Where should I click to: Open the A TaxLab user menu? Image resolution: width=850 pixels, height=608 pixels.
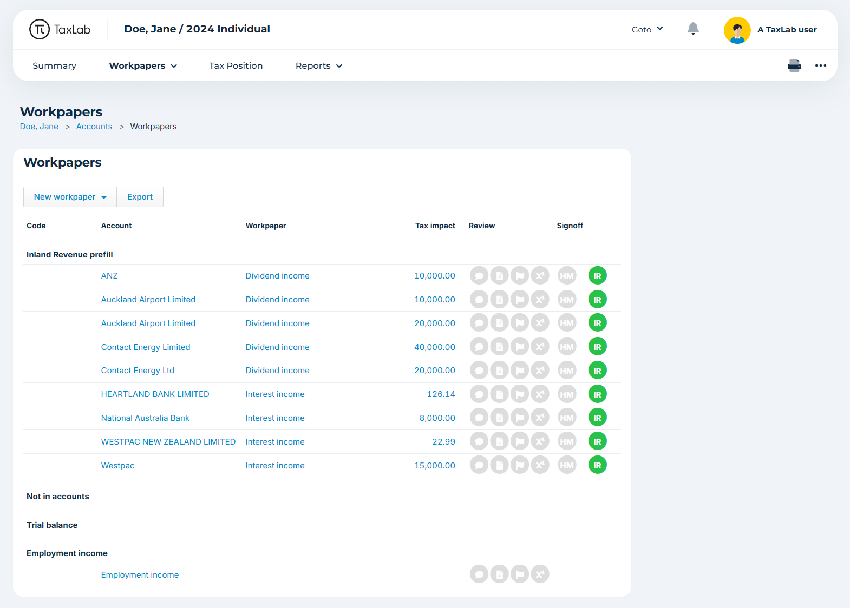tap(787, 30)
